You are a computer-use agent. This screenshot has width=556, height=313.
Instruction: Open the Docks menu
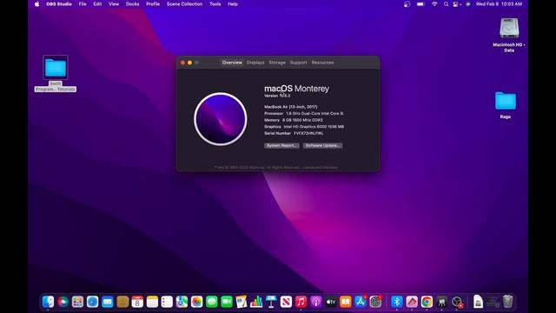pos(132,3)
